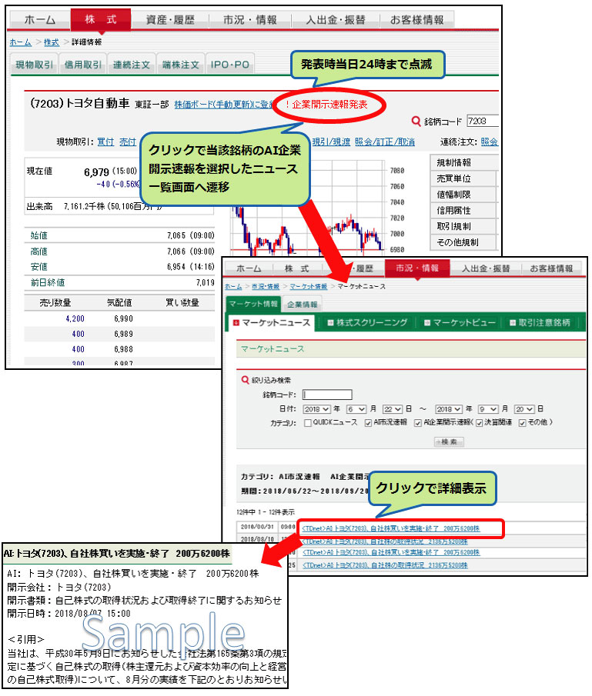Click the magnifier icon beside 銘柄コード 7203
Viewport: 592px width, 696px height.
416,121
